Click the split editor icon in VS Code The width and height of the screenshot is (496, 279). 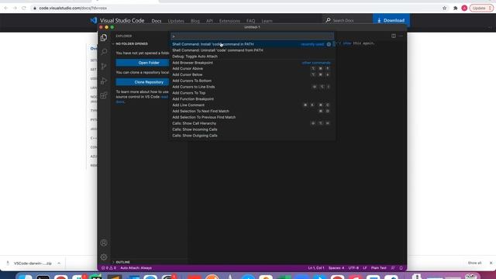(394, 36)
